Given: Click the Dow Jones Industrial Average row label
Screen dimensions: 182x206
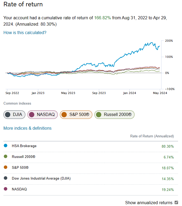Looking at the screenshot, I should pyautogui.click(x=41, y=178).
